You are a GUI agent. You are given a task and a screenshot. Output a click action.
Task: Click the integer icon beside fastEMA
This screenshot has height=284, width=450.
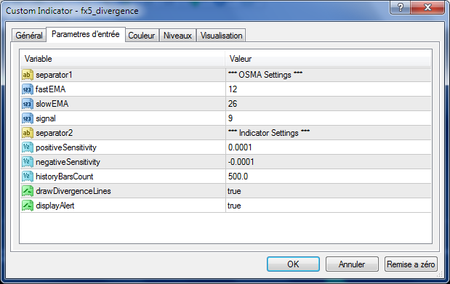click(x=28, y=89)
